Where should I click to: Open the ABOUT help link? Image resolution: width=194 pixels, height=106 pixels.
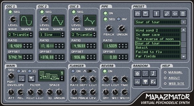pyautogui.click(x=174, y=78)
